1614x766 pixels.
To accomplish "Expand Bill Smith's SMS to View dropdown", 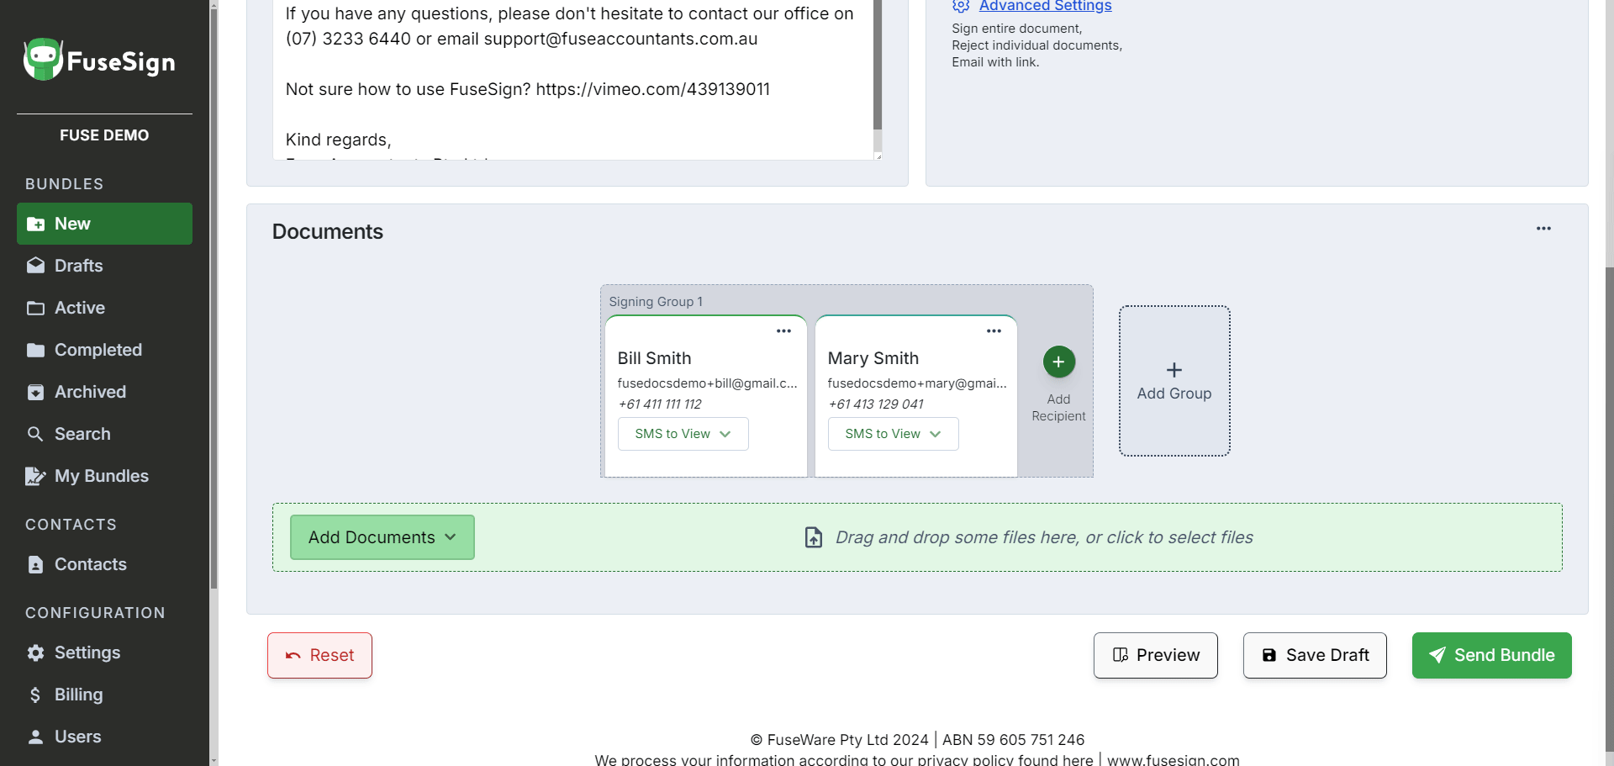I will (683, 434).
